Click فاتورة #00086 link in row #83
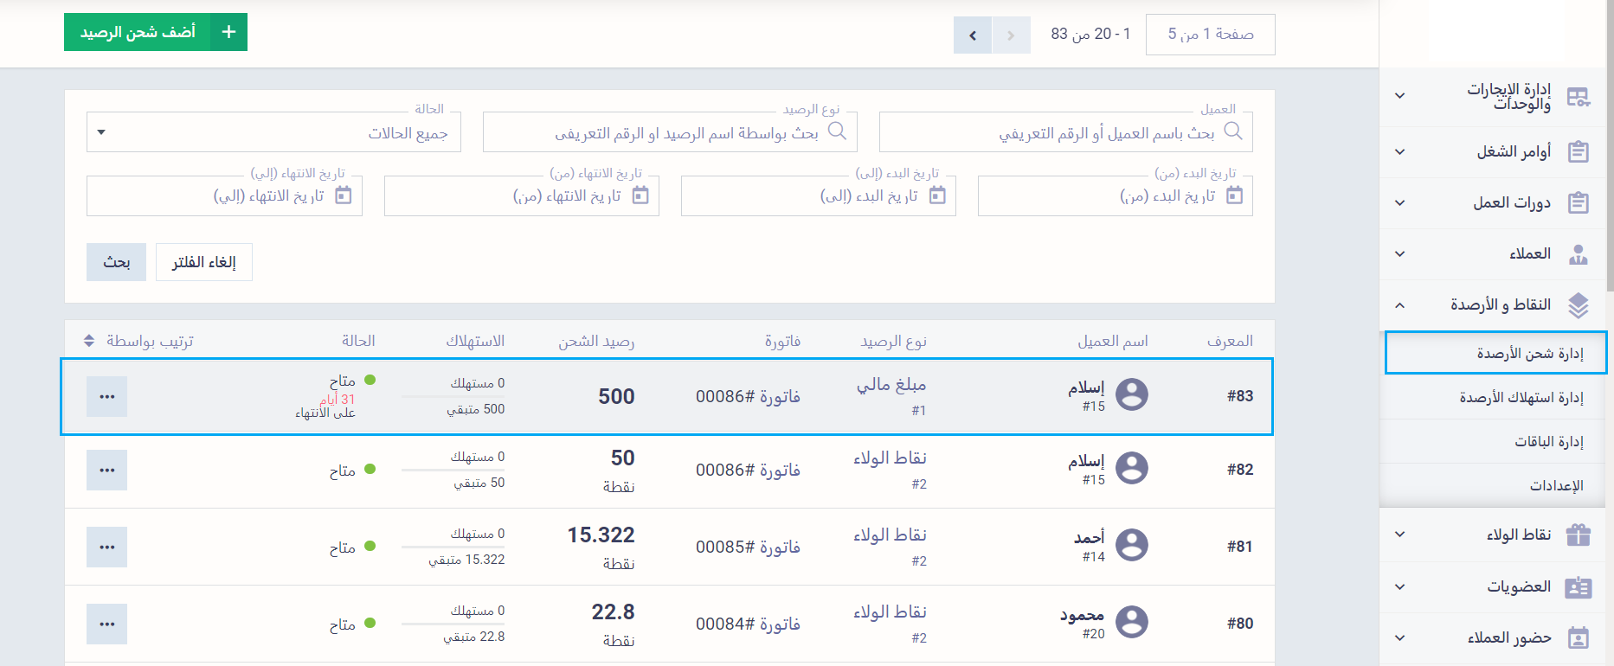Image resolution: width=1614 pixels, height=666 pixels. (748, 396)
